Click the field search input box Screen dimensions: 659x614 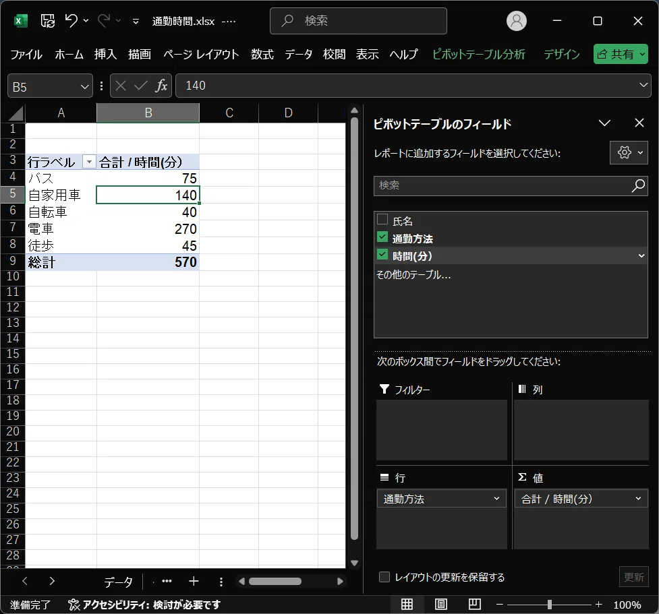coord(501,185)
